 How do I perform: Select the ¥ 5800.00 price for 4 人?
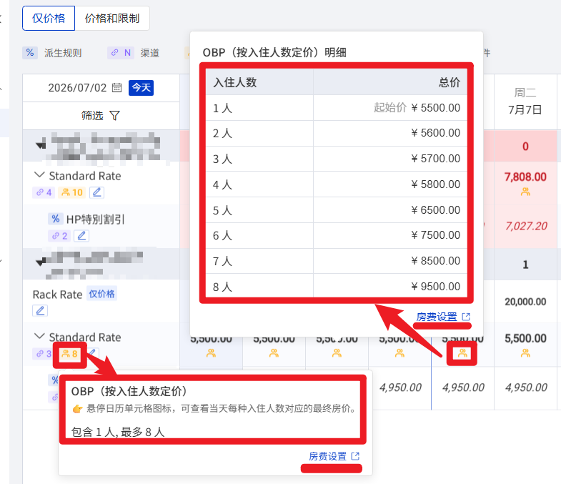point(435,184)
